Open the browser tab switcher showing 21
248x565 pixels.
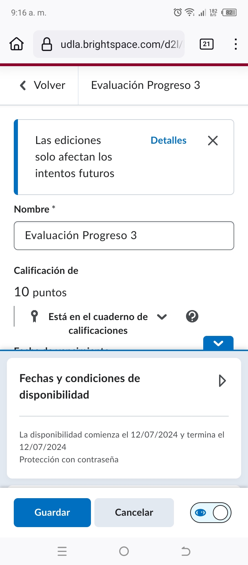tap(206, 44)
